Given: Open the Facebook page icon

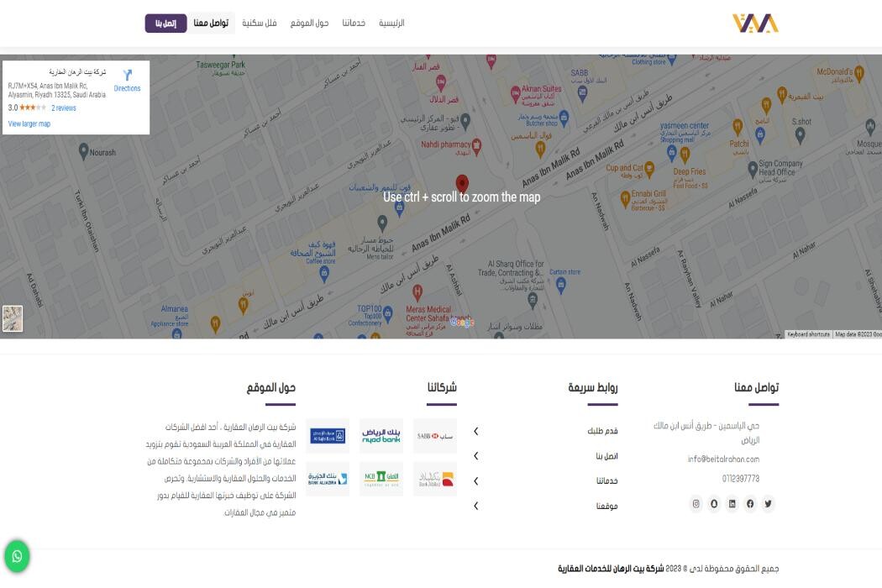Looking at the screenshot, I should [x=750, y=504].
